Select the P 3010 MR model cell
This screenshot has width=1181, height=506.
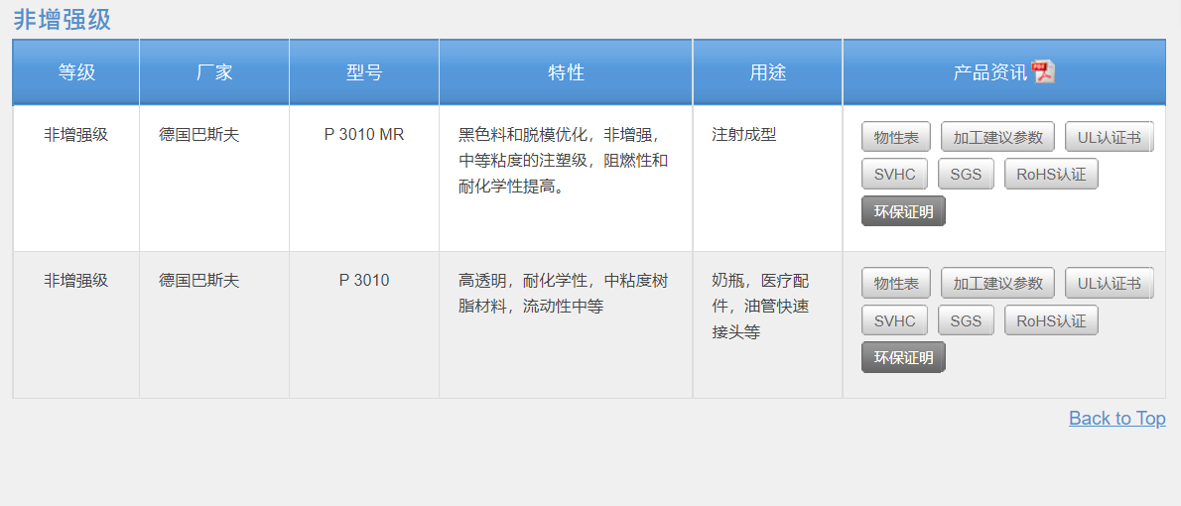tap(363, 134)
